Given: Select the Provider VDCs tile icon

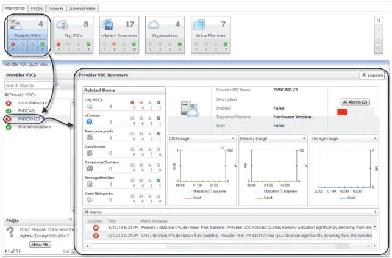Looking at the screenshot, I should point(15,25).
